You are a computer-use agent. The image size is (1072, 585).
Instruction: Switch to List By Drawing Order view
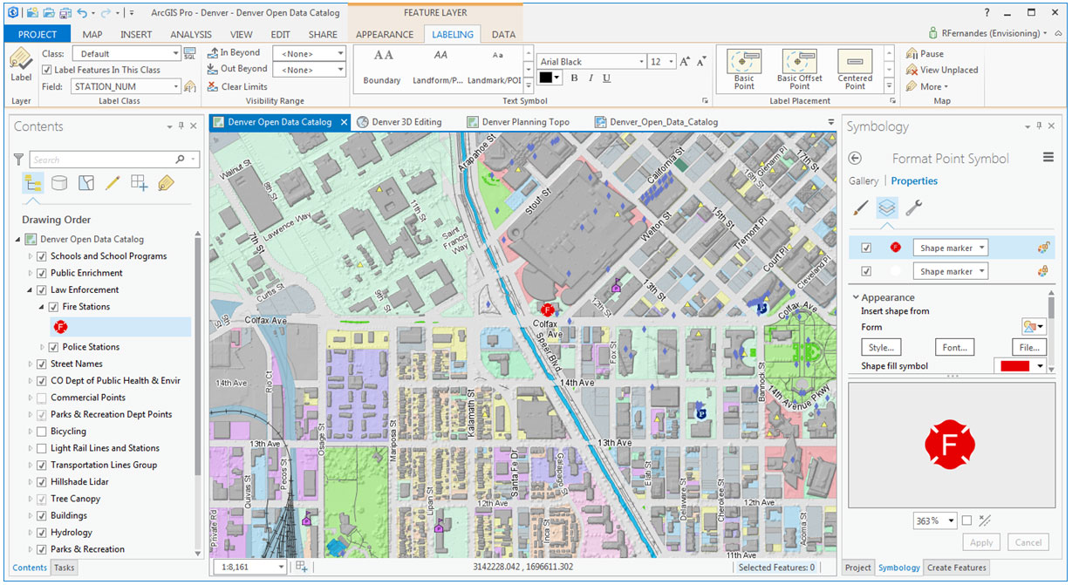tap(33, 183)
